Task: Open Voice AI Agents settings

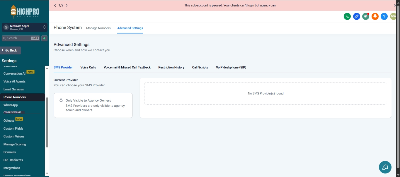Action: pos(14,81)
